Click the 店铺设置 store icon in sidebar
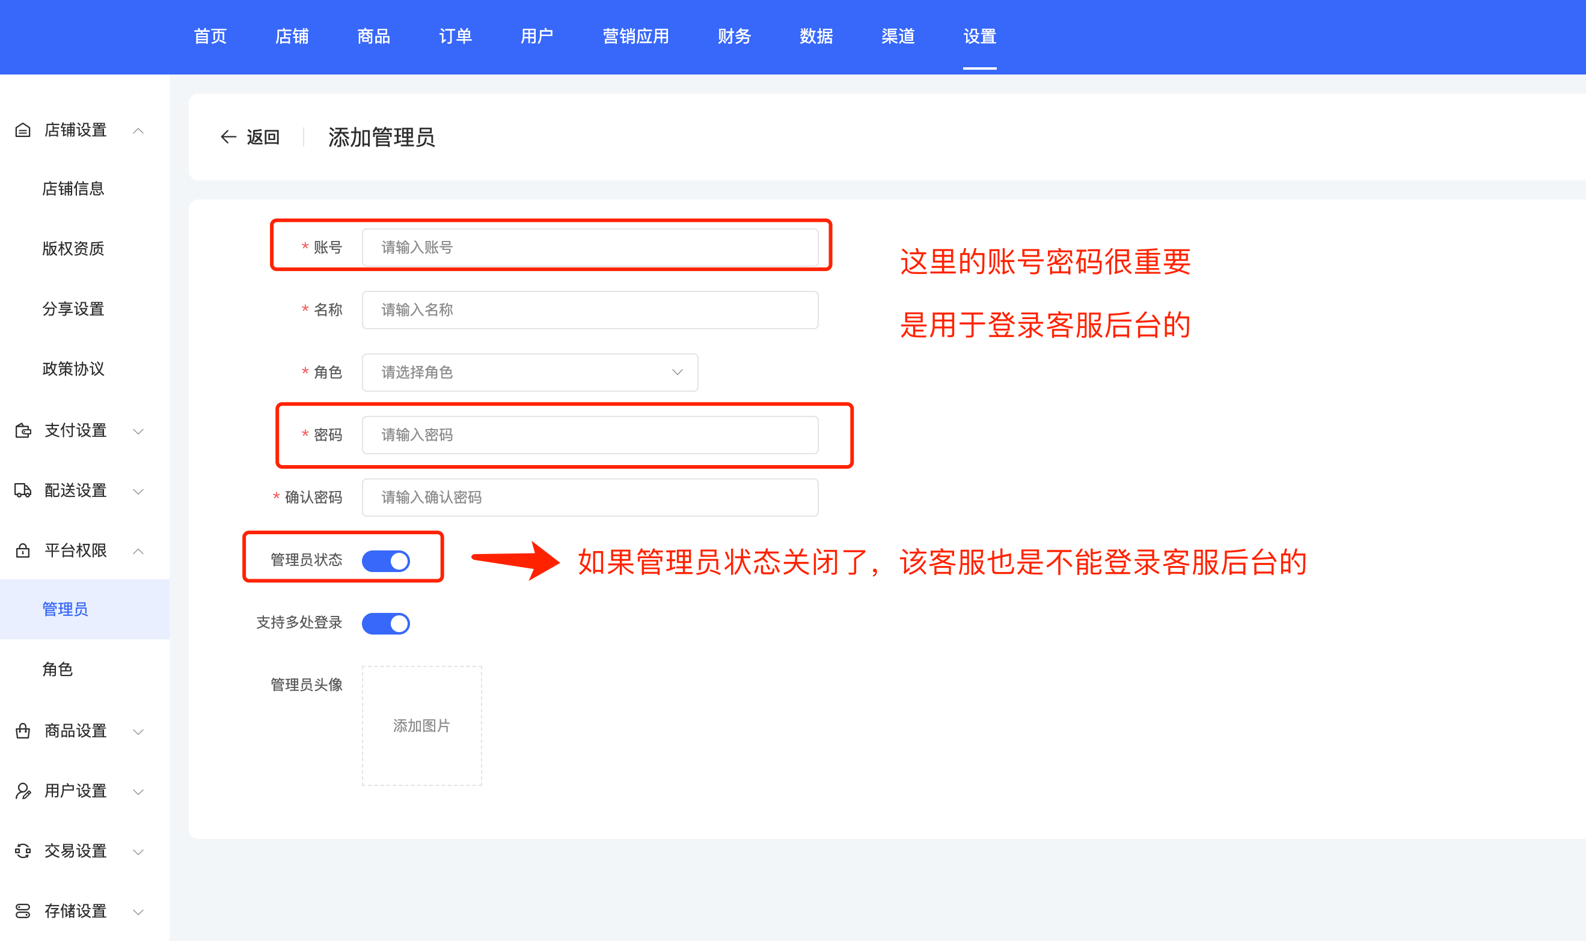This screenshot has width=1586, height=941. pos(23,130)
